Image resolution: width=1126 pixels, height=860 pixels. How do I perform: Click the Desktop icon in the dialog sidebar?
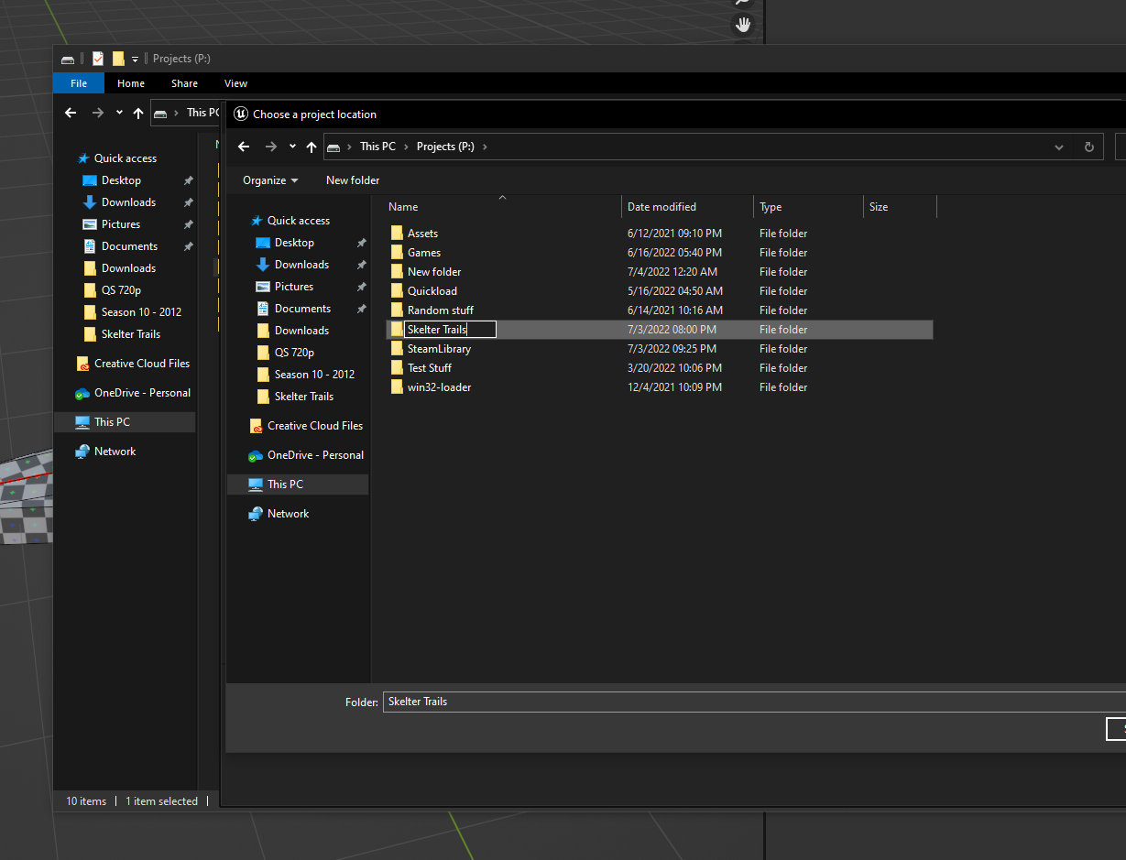pyautogui.click(x=263, y=243)
